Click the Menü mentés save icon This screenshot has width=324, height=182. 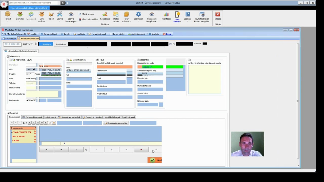point(86,14)
